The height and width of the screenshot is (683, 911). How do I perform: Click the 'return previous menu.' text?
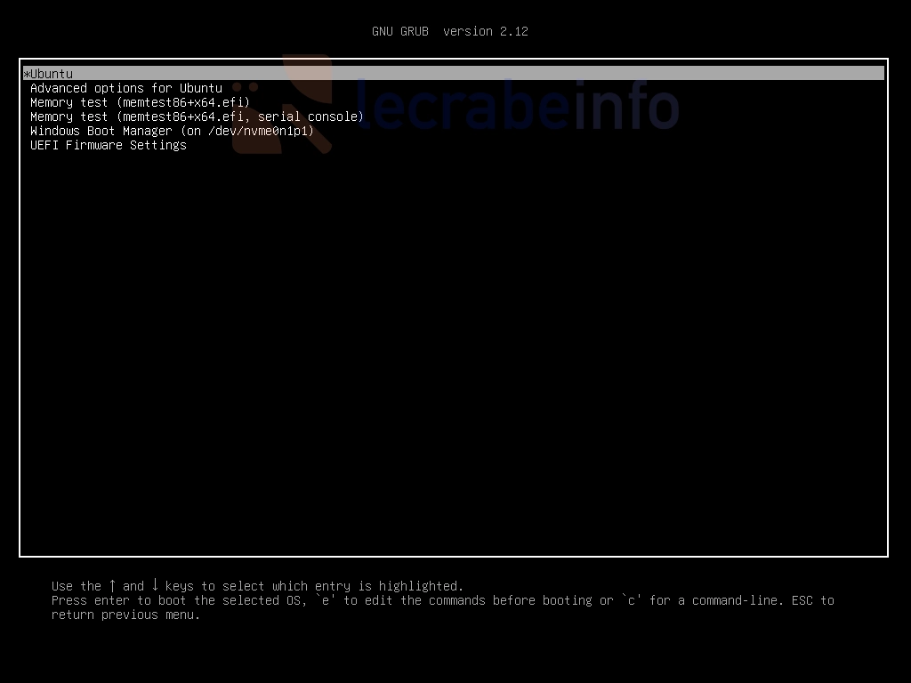(125, 615)
